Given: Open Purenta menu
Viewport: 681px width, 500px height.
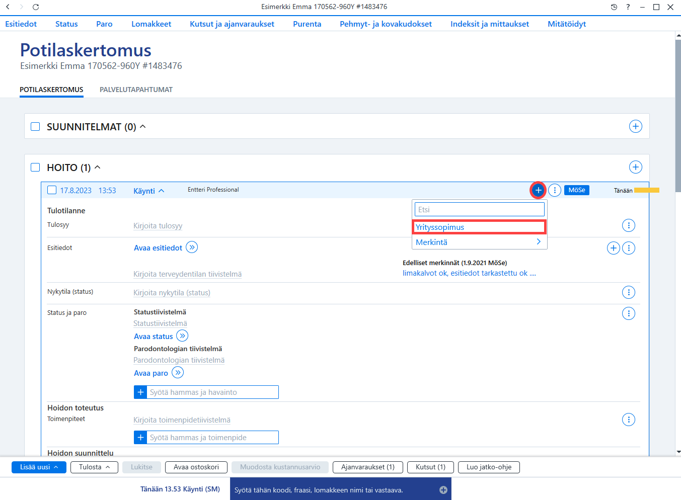Looking at the screenshot, I should pos(307,24).
